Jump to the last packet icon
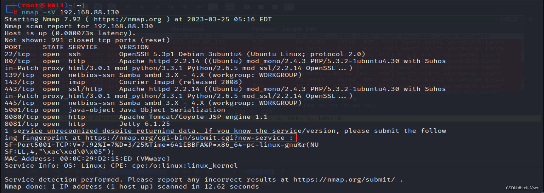 click(x=199, y=7)
